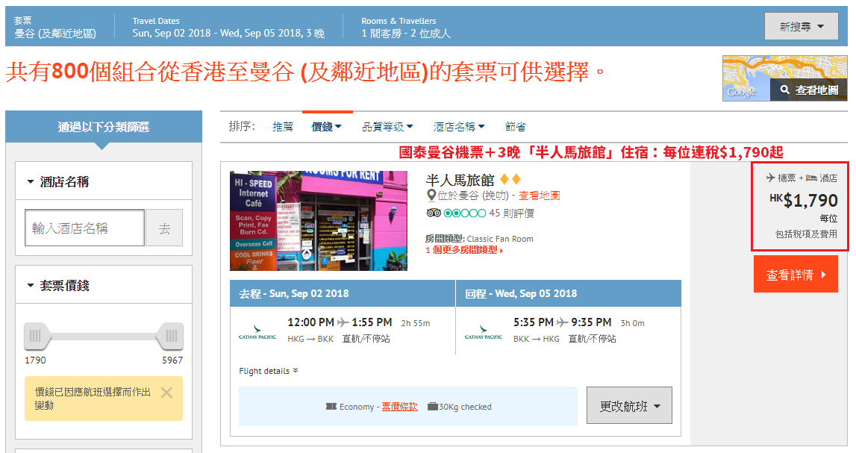The width and height of the screenshot is (856, 453).
Task: Click the hotel diamond rating icons
Action: pyautogui.click(x=510, y=179)
